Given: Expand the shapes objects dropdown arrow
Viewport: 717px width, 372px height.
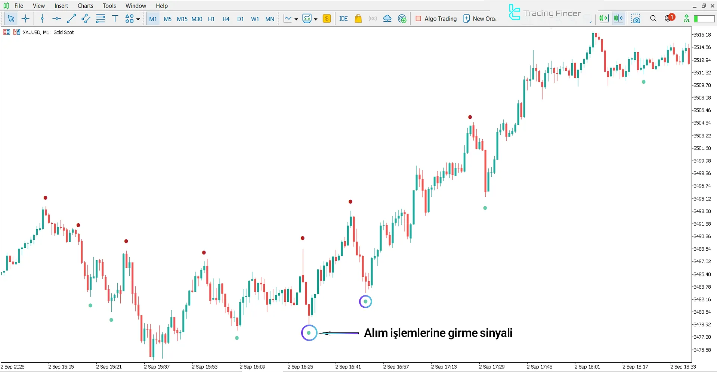Looking at the screenshot, I should [x=138, y=19].
